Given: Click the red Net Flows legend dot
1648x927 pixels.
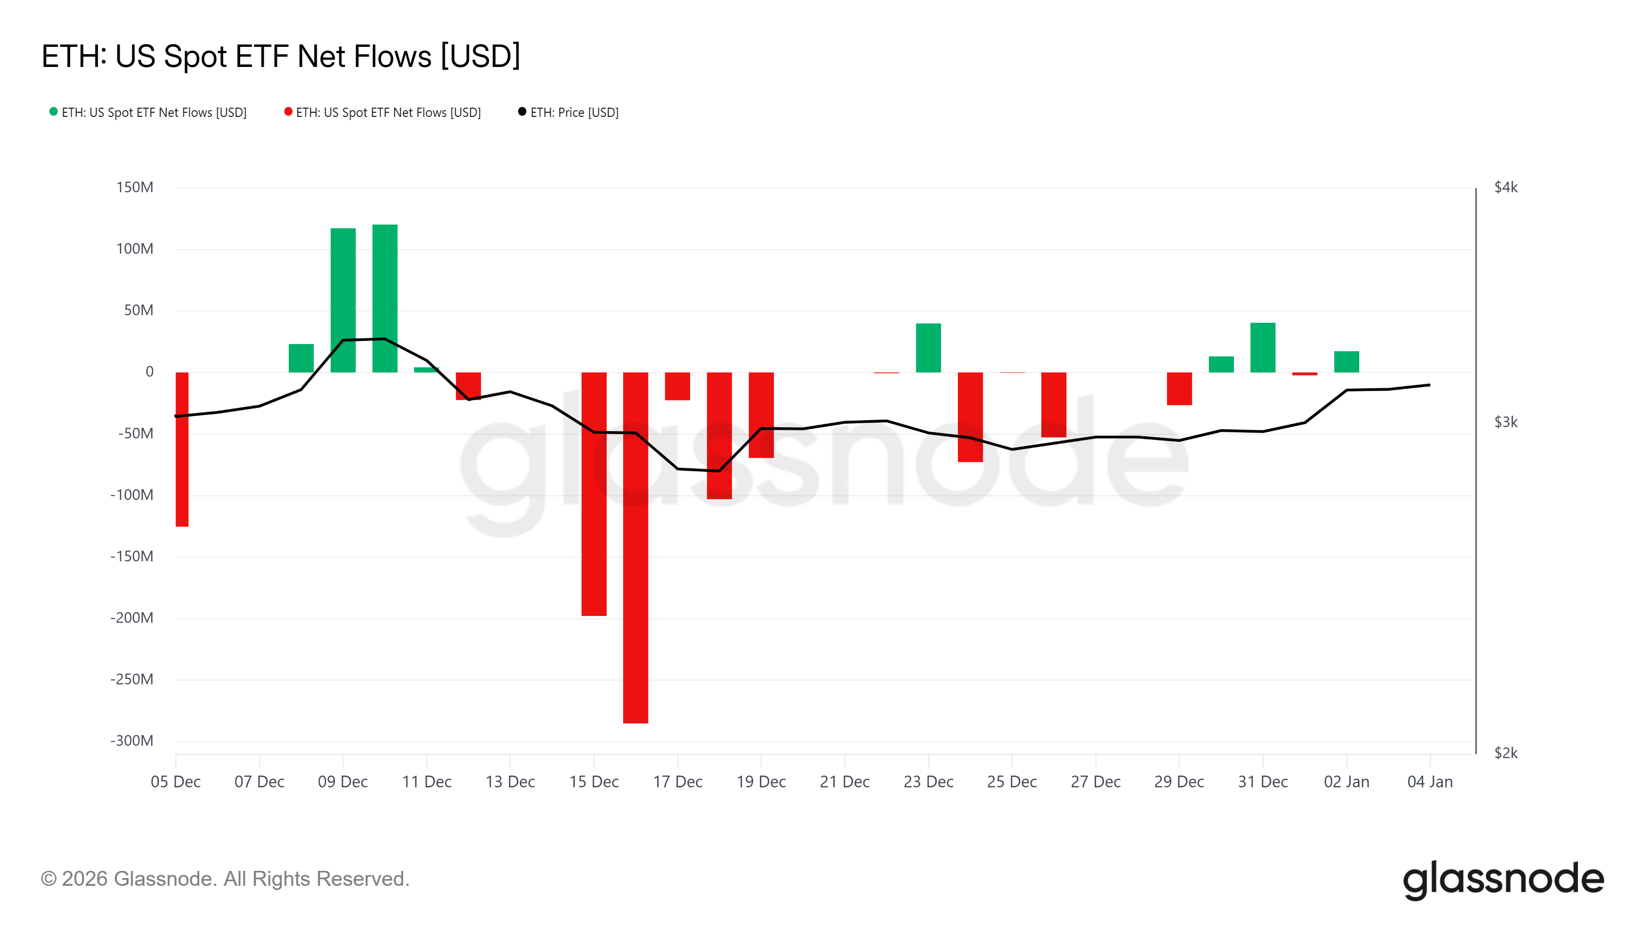Looking at the screenshot, I should (288, 112).
